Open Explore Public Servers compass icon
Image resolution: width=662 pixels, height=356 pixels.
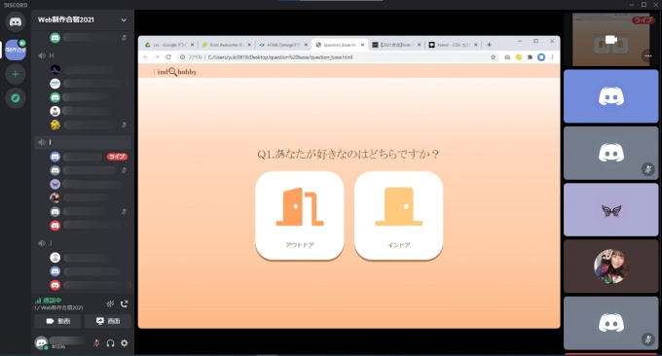(x=16, y=98)
